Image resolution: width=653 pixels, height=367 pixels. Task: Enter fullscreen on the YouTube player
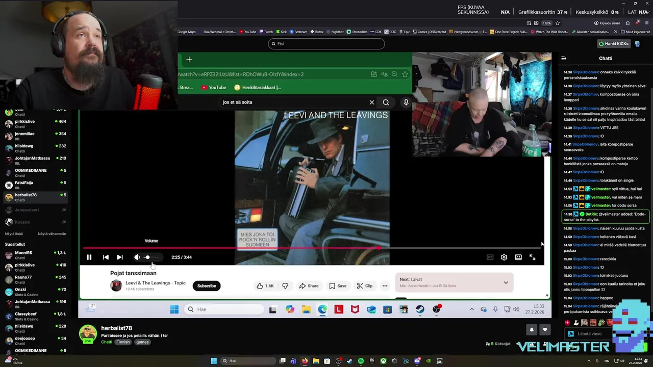[x=532, y=257]
